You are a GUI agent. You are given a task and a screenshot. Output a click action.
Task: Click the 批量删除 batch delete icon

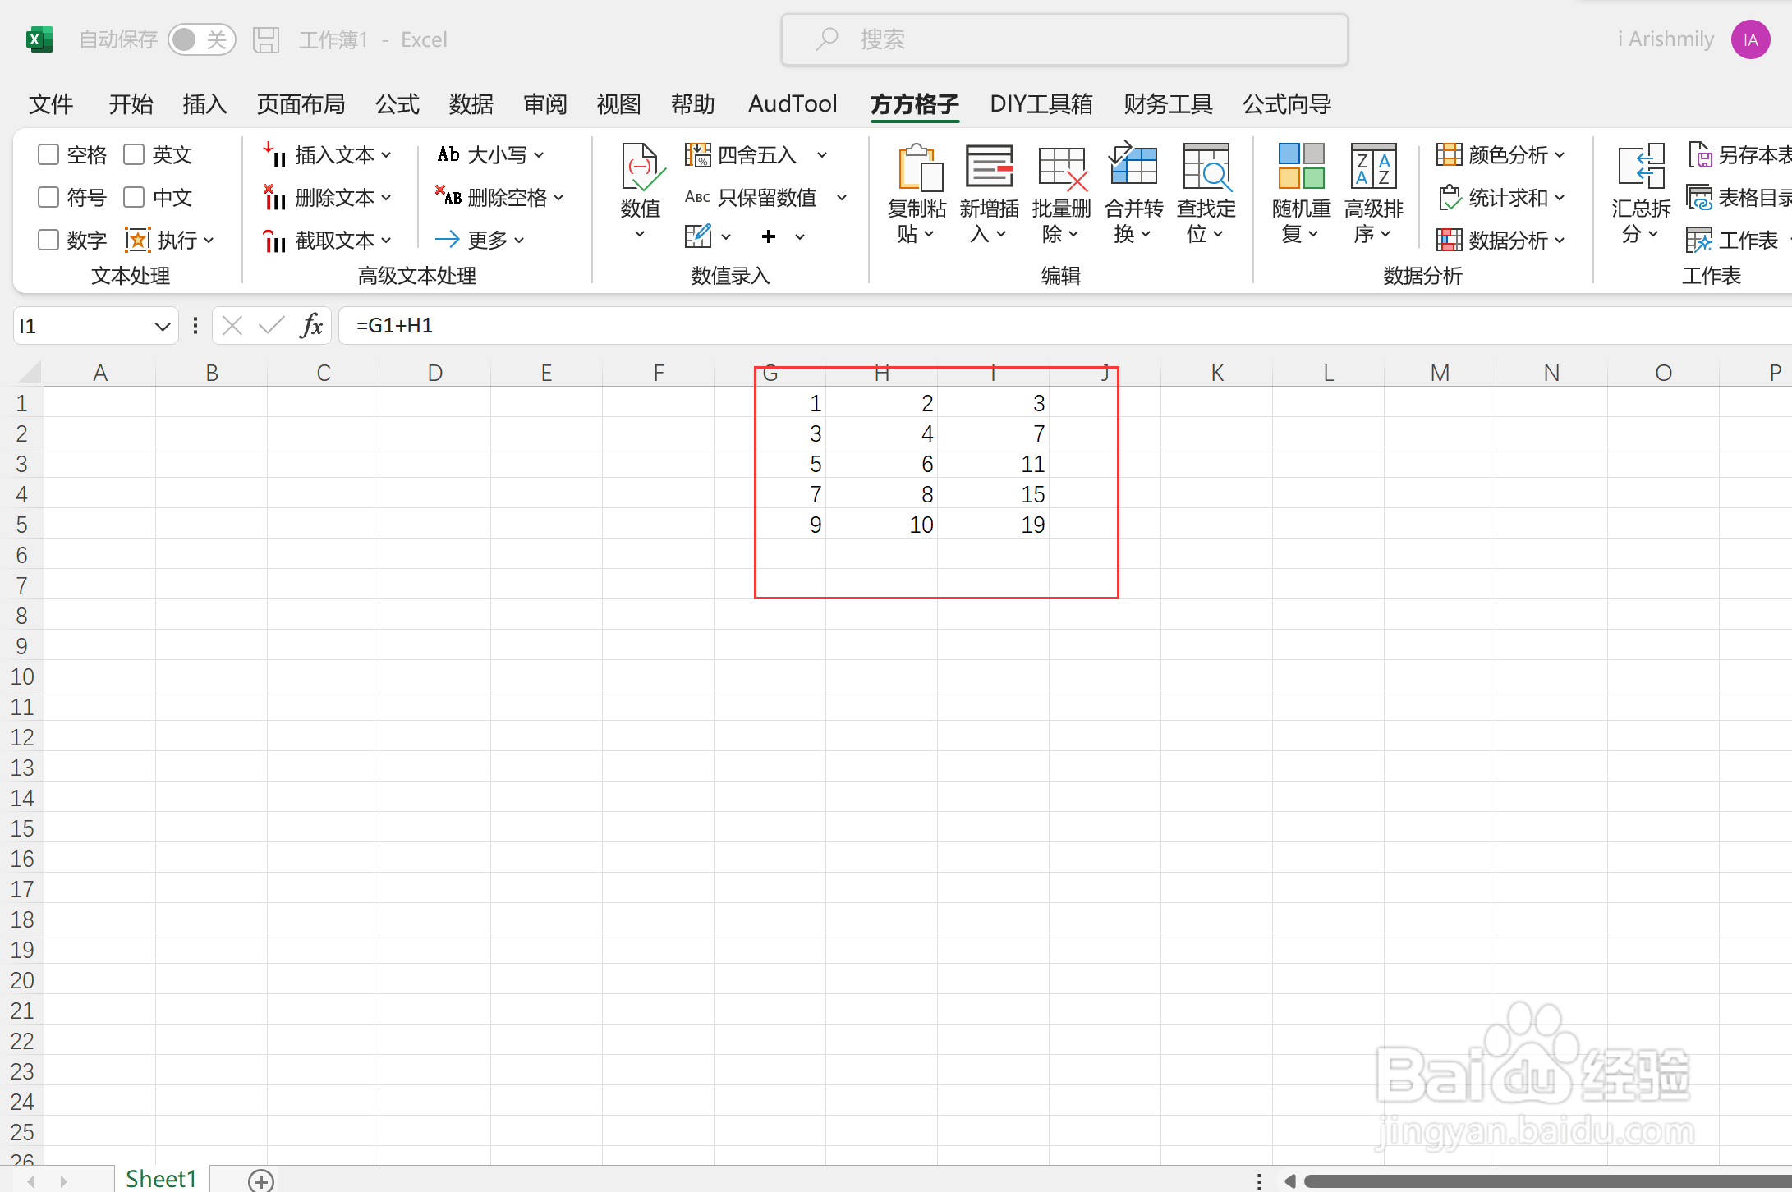[1061, 168]
